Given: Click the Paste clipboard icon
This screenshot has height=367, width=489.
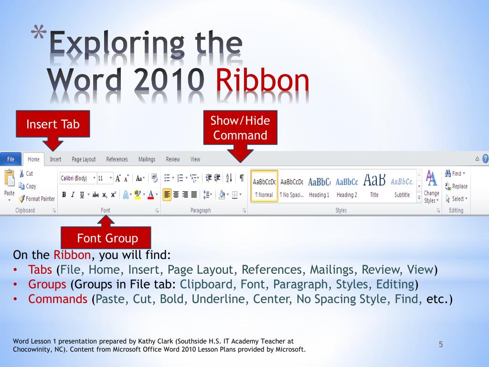Looking at the screenshot, I should pyautogui.click(x=10, y=178).
